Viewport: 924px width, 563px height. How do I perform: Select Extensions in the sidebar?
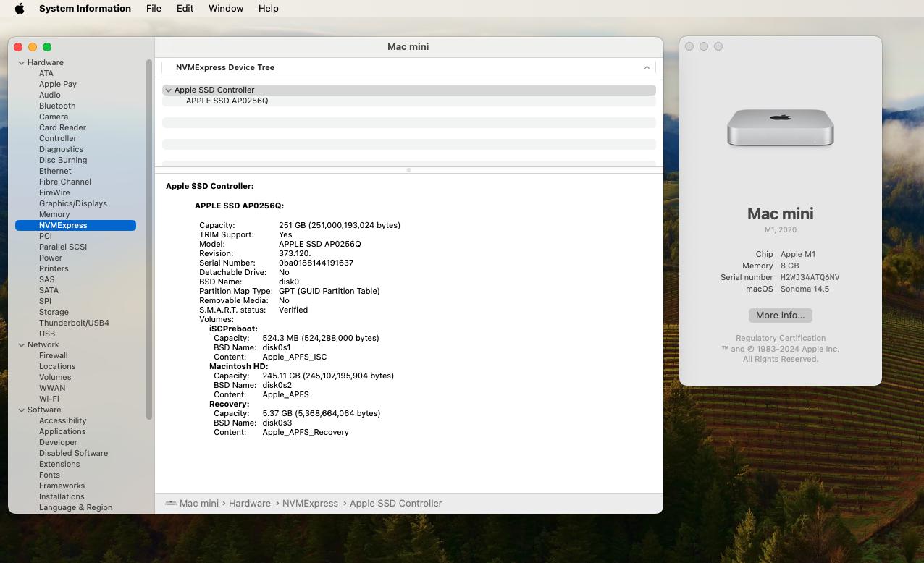(59, 464)
